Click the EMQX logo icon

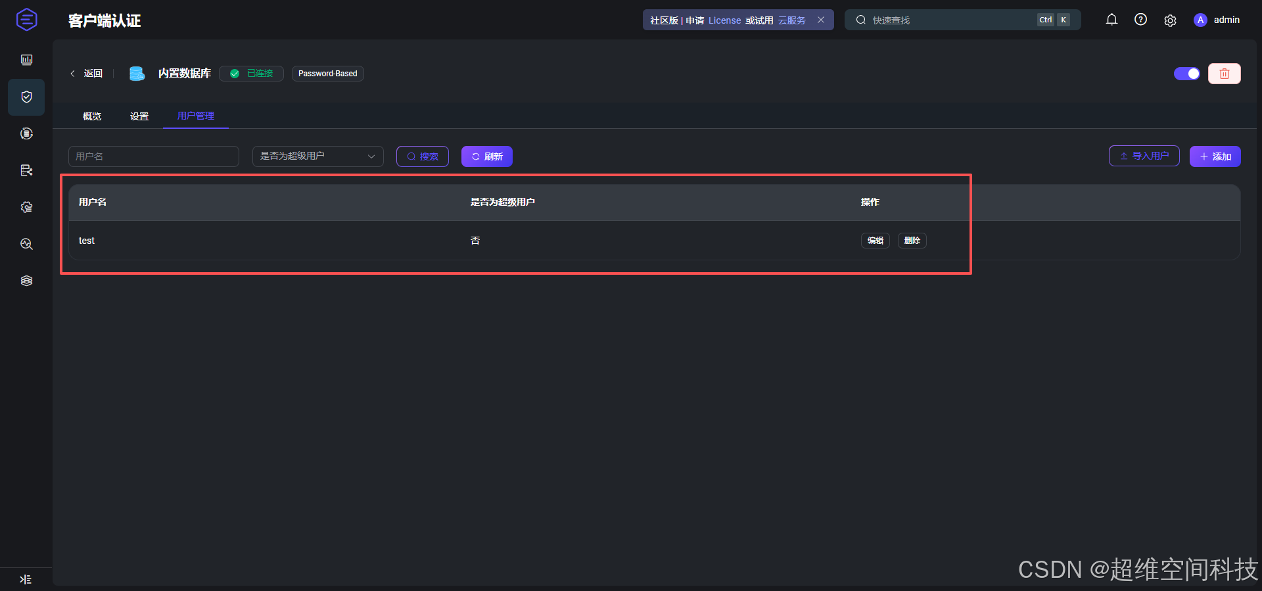point(26,20)
